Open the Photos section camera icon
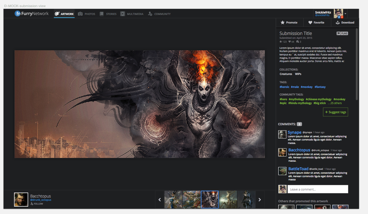368x214 pixels. pyautogui.click(x=80, y=14)
